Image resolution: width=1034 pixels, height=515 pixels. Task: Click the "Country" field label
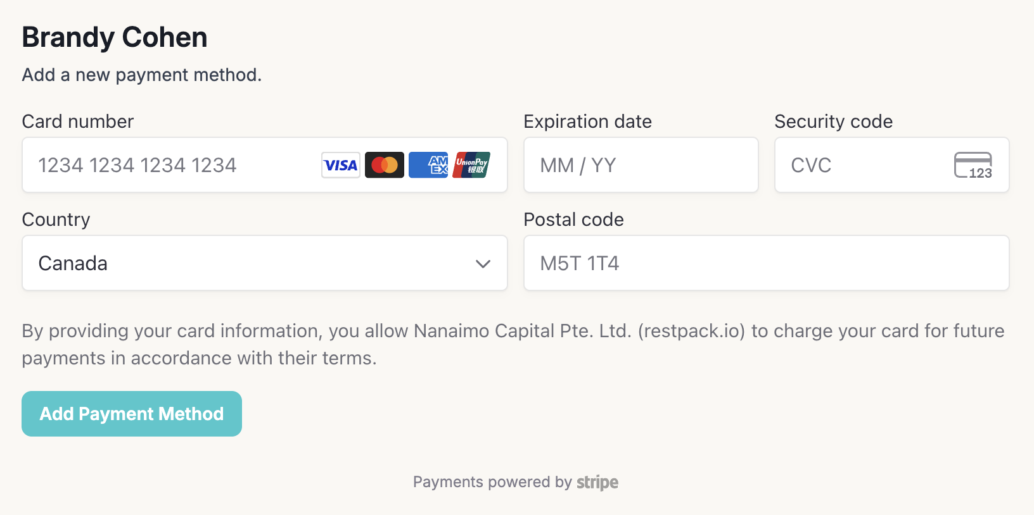pos(56,220)
